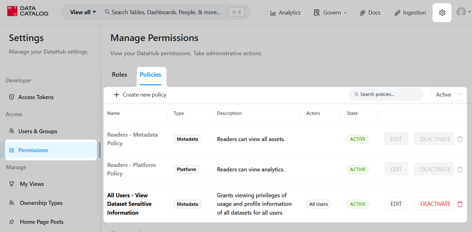The image size is (472, 232).
Task: Open Settings via the gear icon
Action: tap(442, 13)
